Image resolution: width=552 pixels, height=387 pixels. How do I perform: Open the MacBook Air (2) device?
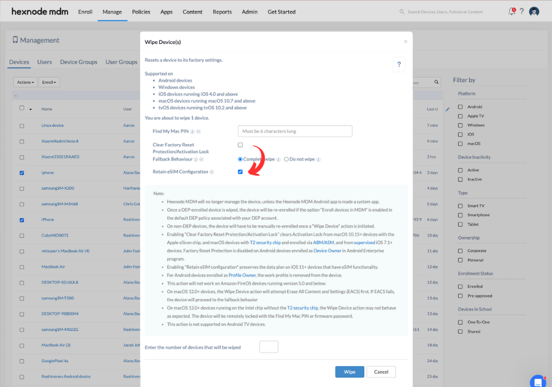point(56,345)
